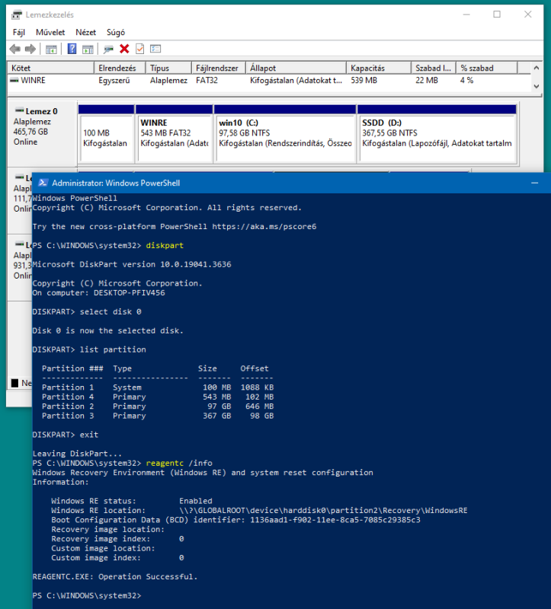Maximize the Lemezkezelés window
The image size is (551, 609).
coord(497,14)
